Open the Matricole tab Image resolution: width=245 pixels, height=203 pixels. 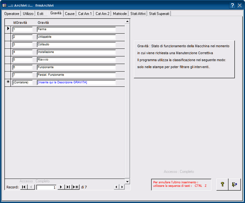pos(120,14)
